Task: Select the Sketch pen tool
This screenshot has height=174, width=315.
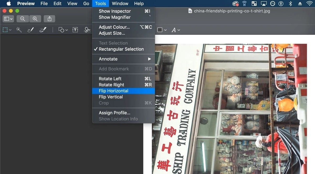Action: (x=30, y=30)
